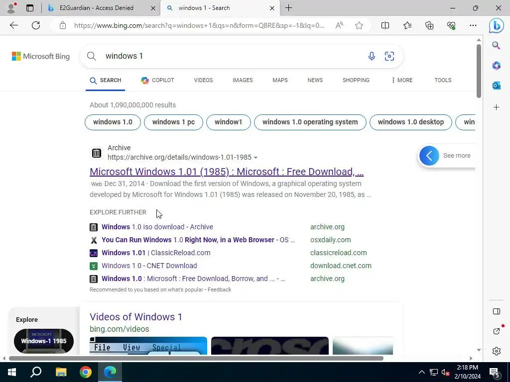
Task: Switch to E2Guardian - Access Denied tab
Action: (96, 8)
